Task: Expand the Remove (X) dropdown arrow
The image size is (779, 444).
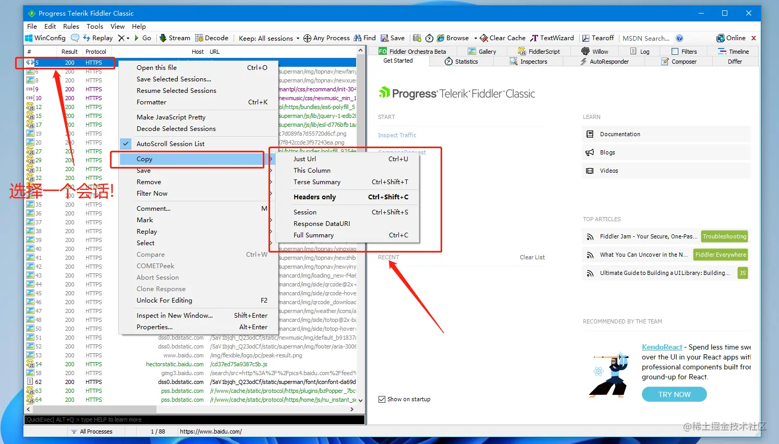Action: point(128,38)
